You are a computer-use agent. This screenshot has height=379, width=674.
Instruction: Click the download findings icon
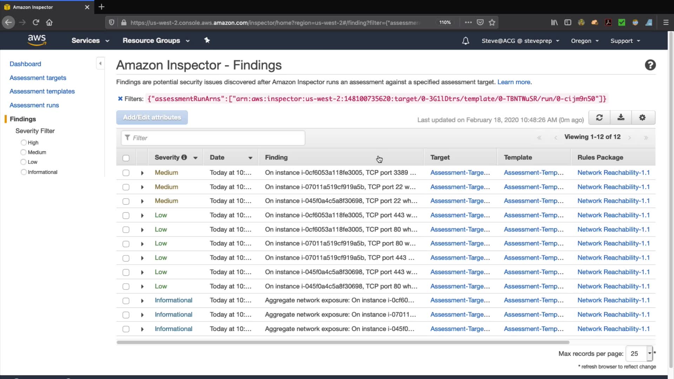coord(621,118)
